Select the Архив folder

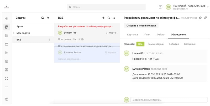(x=20, y=26)
